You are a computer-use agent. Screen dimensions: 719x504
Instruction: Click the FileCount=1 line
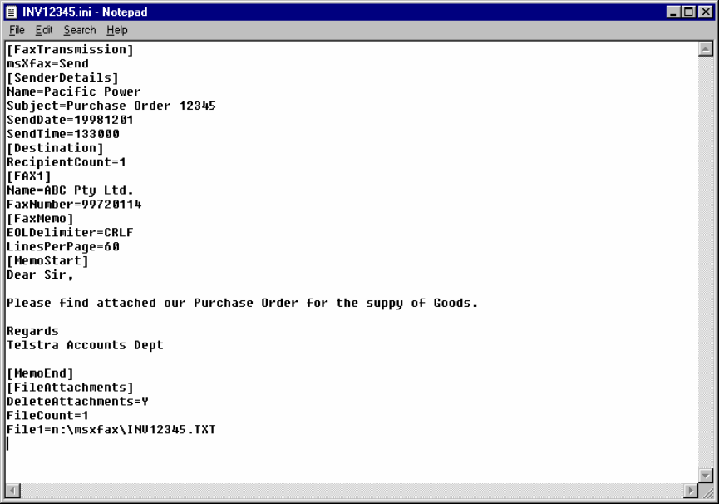(47, 416)
